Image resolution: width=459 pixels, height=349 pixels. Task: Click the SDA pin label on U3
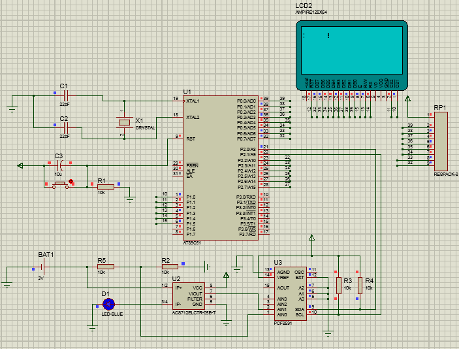[300, 309]
